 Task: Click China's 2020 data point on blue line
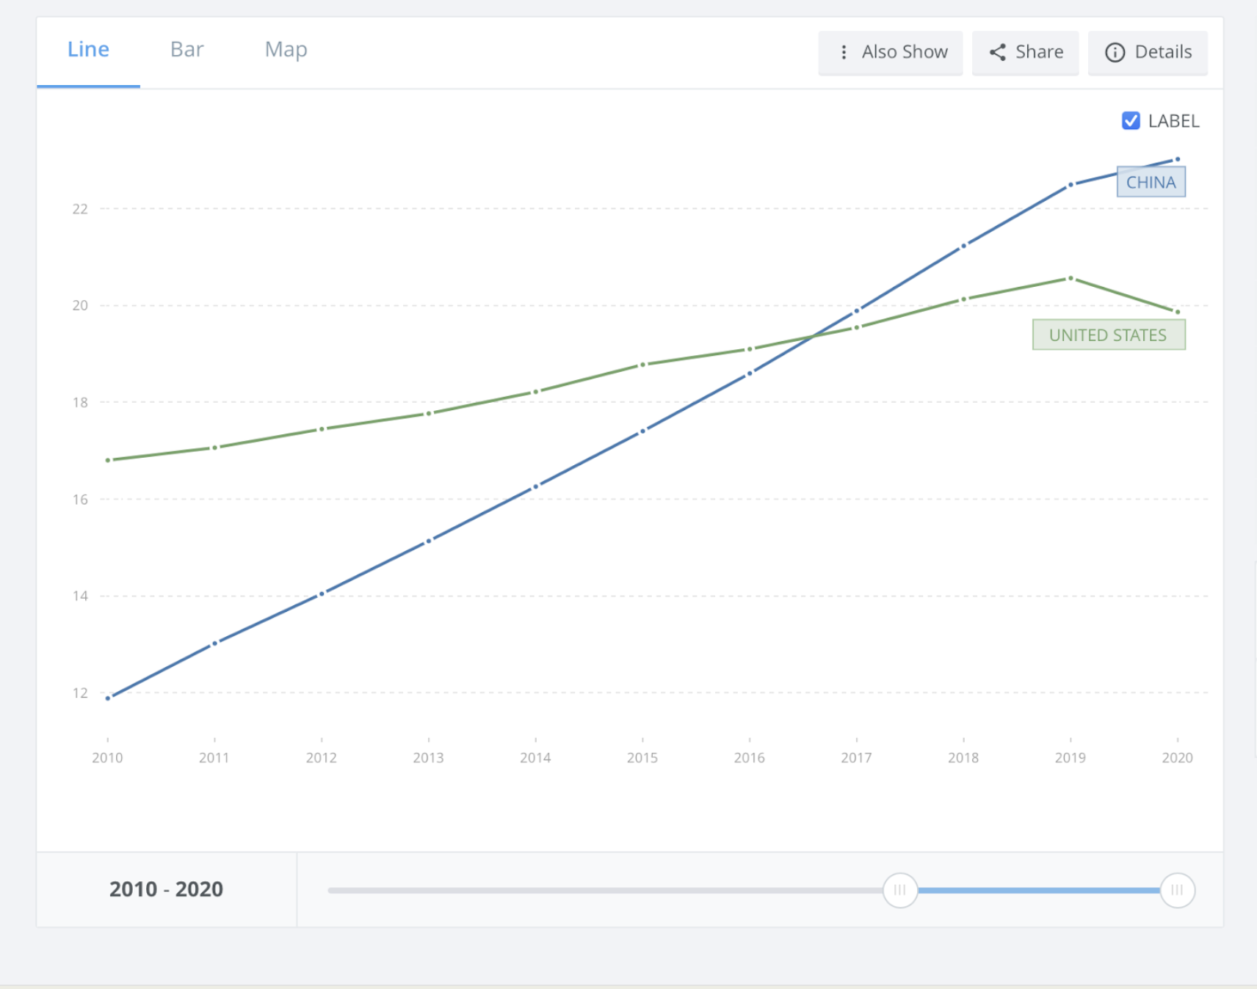(1178, 159)
